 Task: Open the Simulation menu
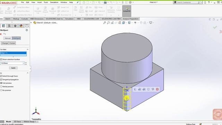coord(54,2)
